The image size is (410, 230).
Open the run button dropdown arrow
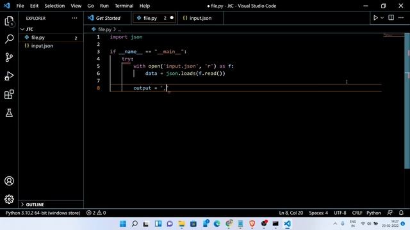[382, 18]
